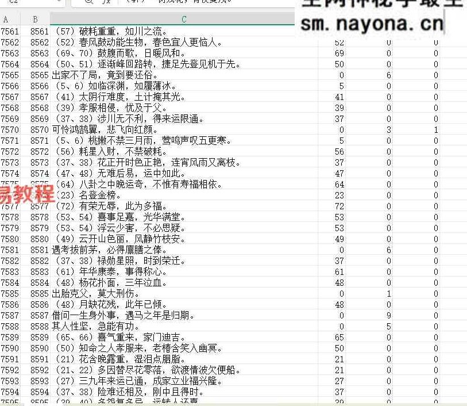Select cell '(50、51)逐渐峰回路转，捷足先登见机于先。'
Image resolution: width=467 pixels, height=406 pixels.
[x=184, y=64]
